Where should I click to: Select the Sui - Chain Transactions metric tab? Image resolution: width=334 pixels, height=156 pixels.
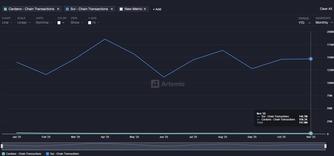[x=89, y=9]
